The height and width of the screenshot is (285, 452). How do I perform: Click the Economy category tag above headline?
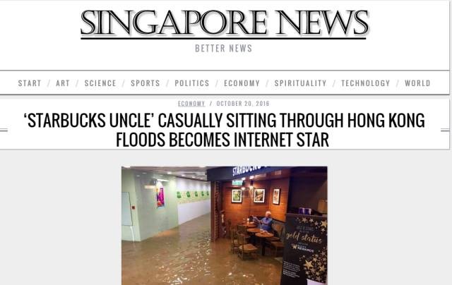191,104
